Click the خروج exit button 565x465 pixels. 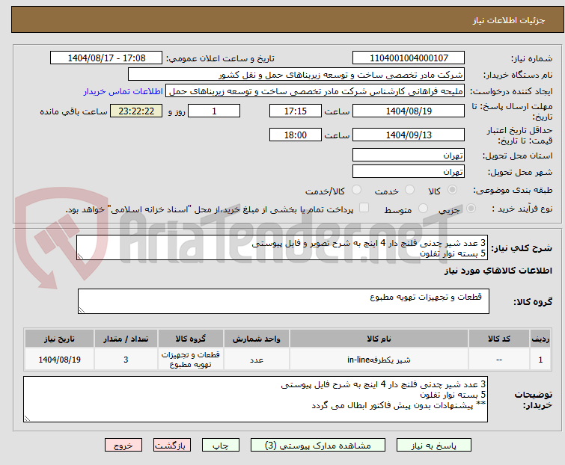coord(123,446)
